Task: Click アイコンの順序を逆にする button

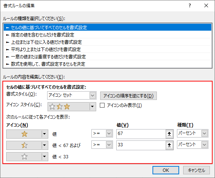Action: (128, 96)
